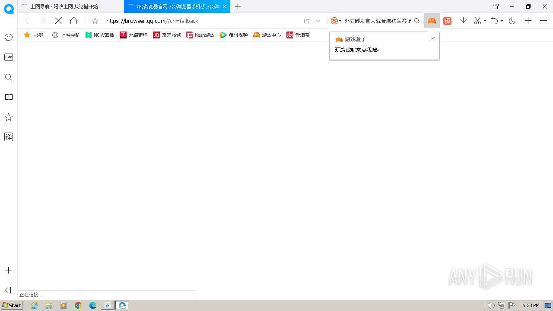Switch to the active QQ Browser taskbar button
Image resolution: width=553 pixels, height=311 pixels.
[122, 305]
